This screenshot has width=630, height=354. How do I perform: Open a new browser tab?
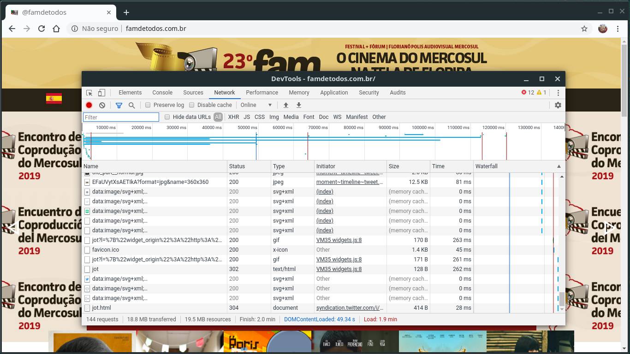pos(126,12)
